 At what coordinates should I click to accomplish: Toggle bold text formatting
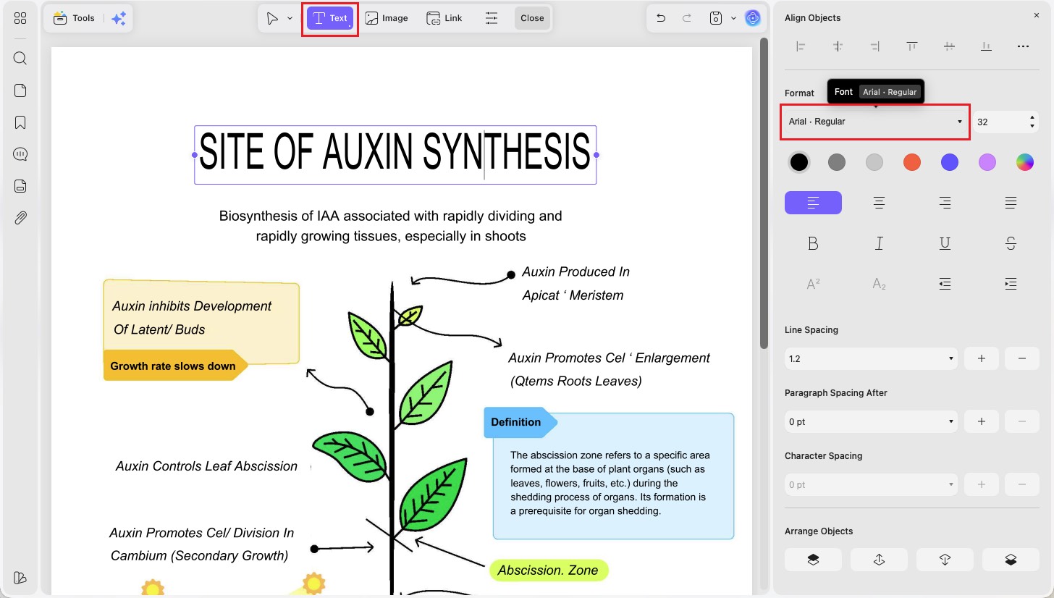coord(813,243)
